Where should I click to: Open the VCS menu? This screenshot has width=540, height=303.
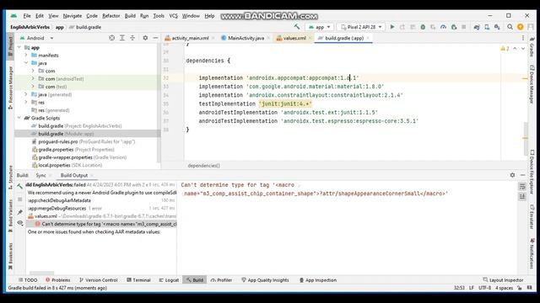click(173, 16)
